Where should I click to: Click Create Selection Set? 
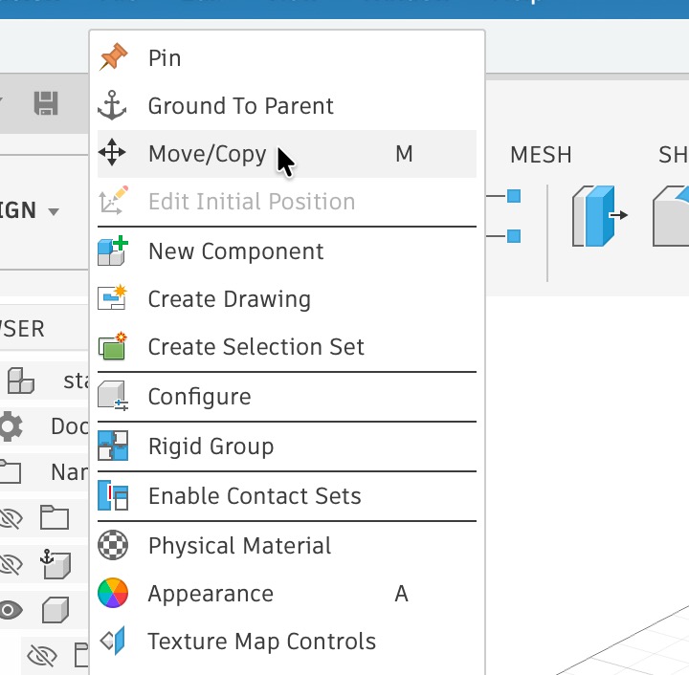[x=256, y=347]
